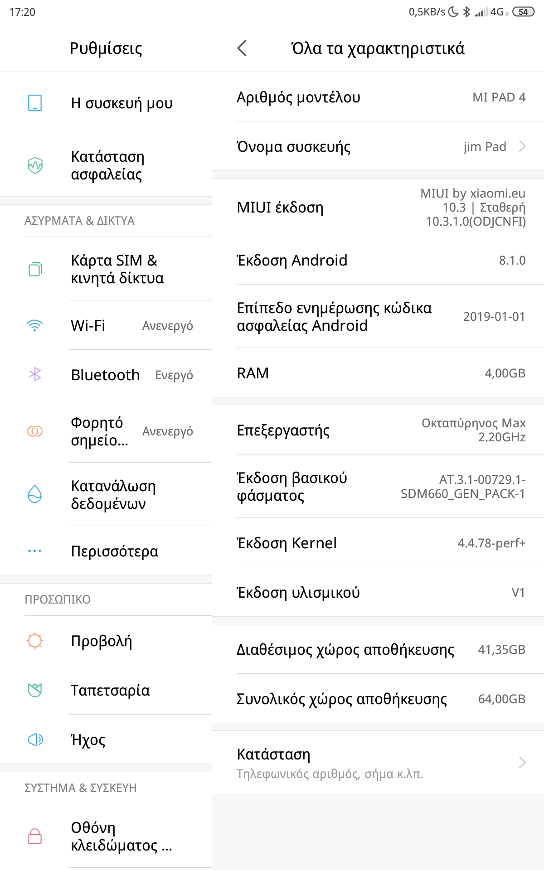Image resolution: width=544 pixels, height=870 pixels.
Task: Tap the SIM card icon
Action: tap(35, 269)
